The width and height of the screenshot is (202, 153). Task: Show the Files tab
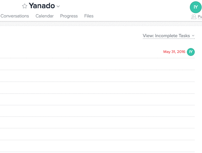coord(89,16)
